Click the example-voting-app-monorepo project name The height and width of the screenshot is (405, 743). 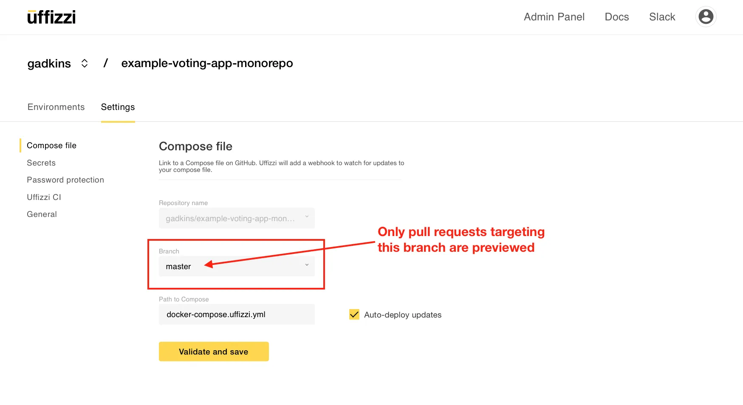click(x=207, y=63)
